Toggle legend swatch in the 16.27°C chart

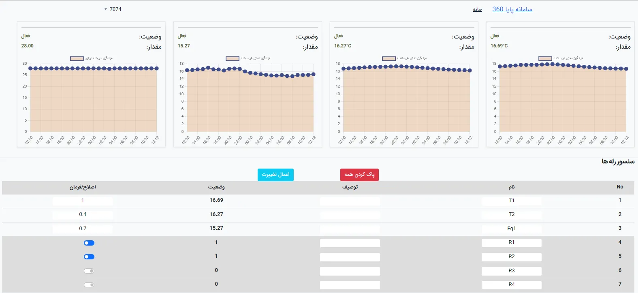389,59
